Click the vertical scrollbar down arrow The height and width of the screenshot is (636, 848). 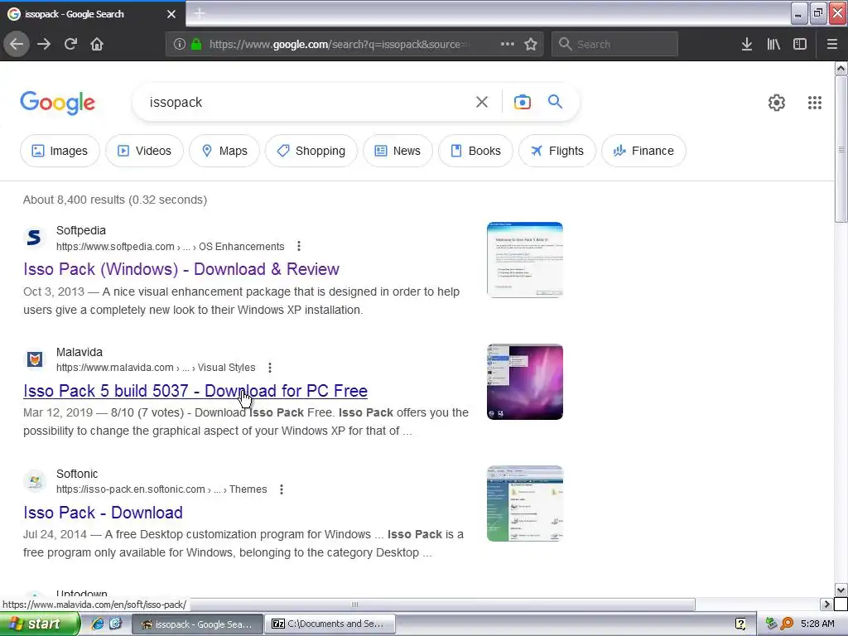pyautogui.click(x=841, y=590)
